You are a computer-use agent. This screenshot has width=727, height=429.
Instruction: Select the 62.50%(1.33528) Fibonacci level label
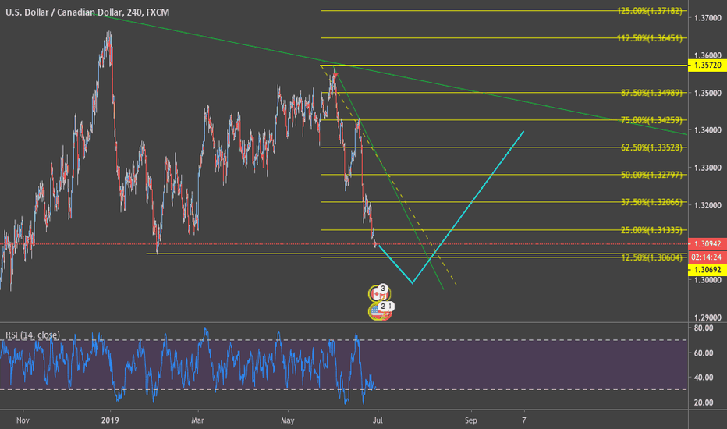point(651,147)
